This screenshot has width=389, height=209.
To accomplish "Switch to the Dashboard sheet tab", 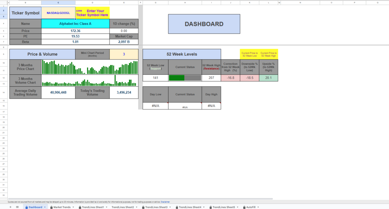I will pos(35,207).
